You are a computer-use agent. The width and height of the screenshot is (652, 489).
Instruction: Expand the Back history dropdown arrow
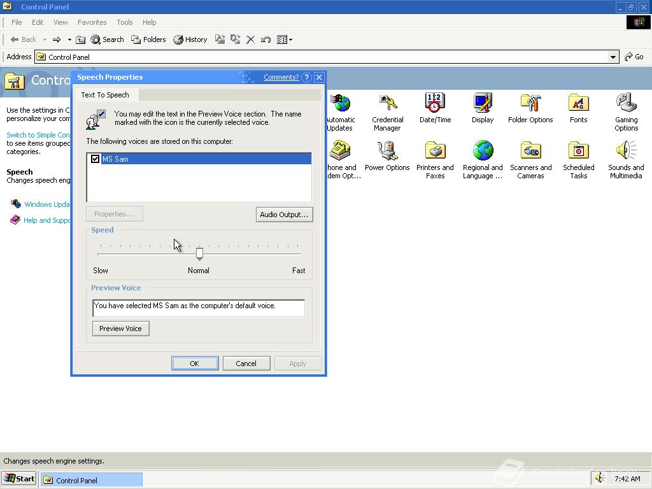(45, 39)
